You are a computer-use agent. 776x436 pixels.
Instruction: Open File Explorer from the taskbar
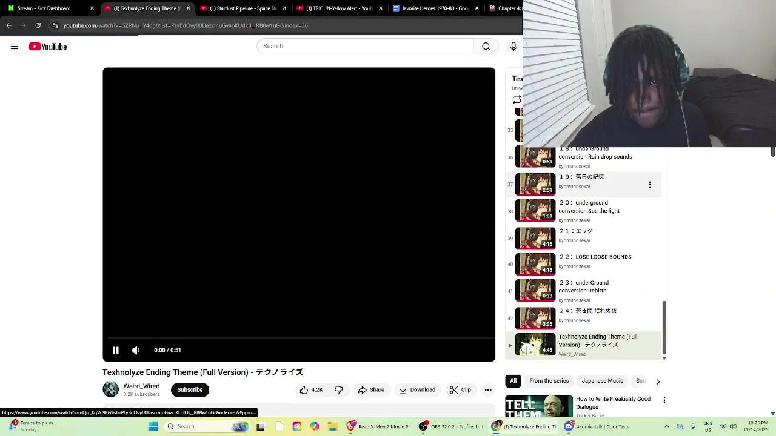(x=332, y=426)
